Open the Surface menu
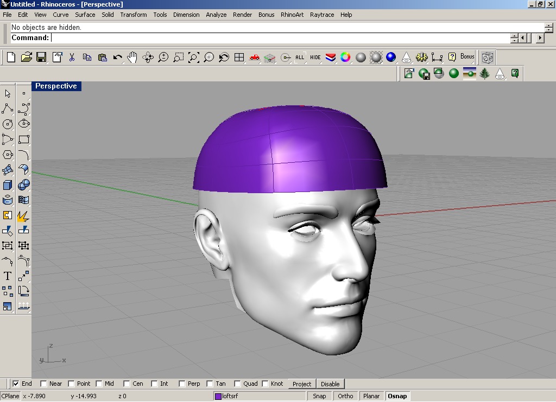Image resolution: width=556 pixels, height=402 pixels. [x=85, y=15]
